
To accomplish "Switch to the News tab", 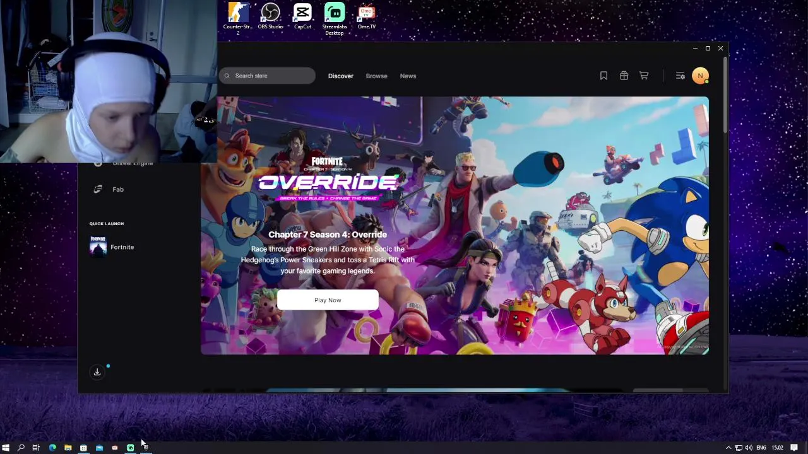I will [408, 76].
